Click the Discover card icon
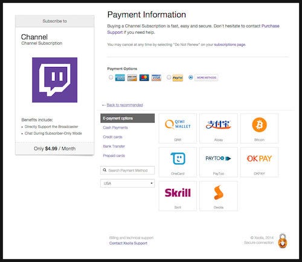 tap(132, 78)
